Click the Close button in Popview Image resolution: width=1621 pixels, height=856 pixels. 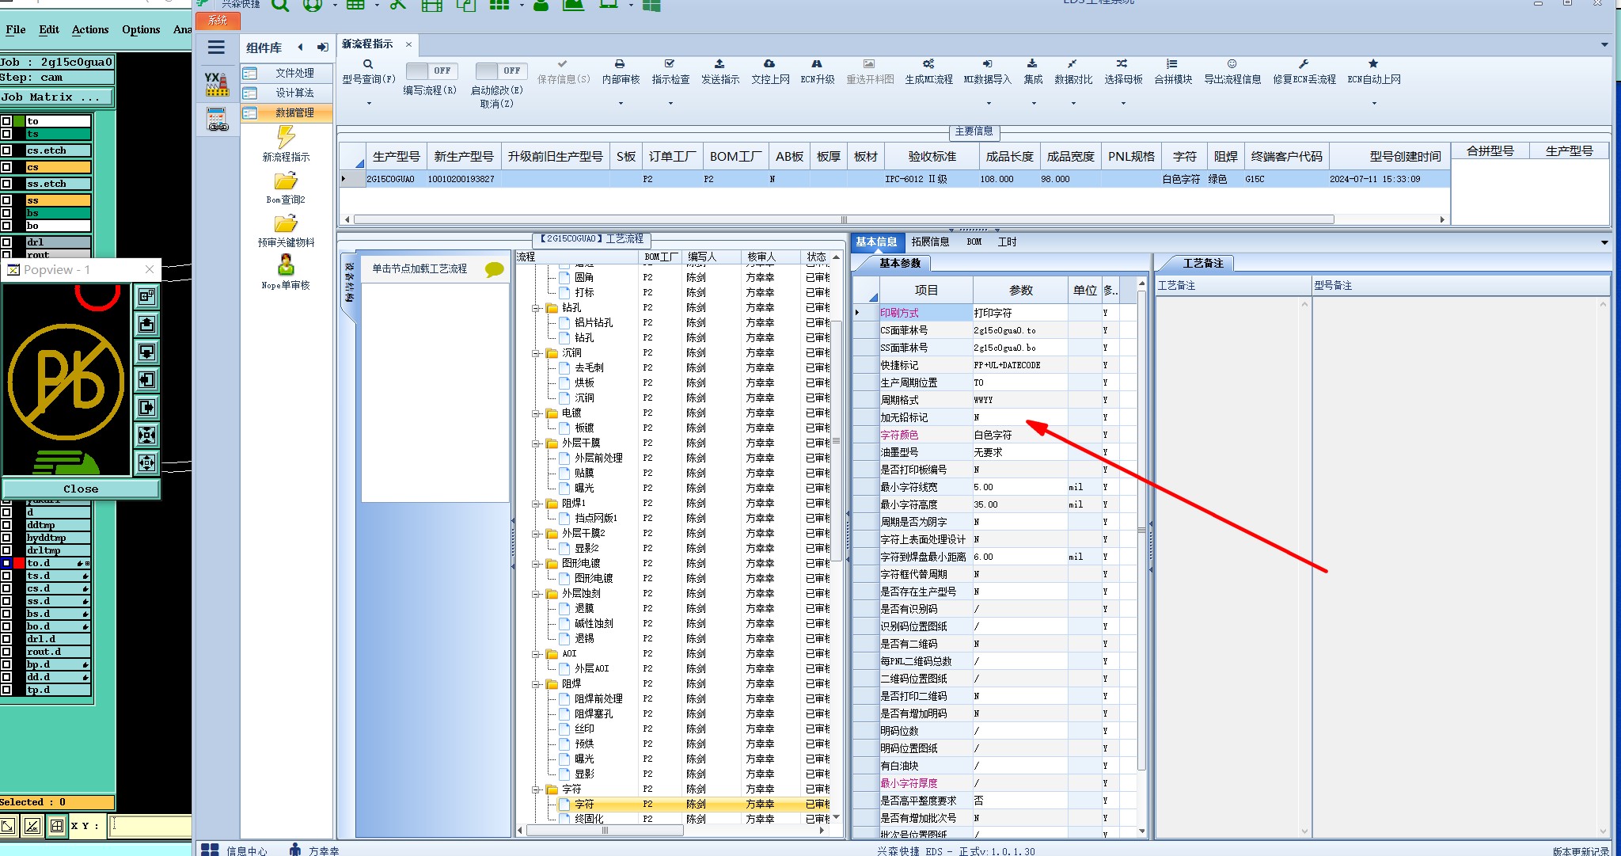click(x=81, y=489)
